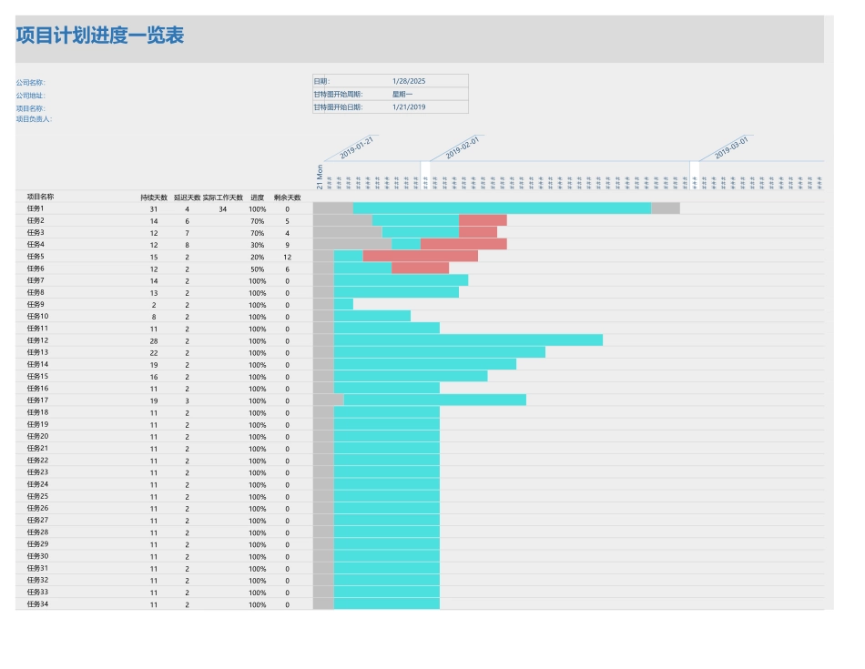Click the 甘特图开始日期 value 1/21/2019
This screenshot has width=865, height=669.
(409, 106)
